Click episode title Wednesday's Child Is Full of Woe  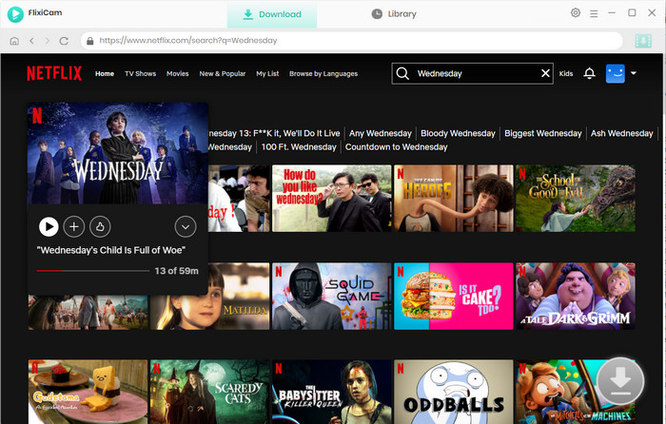[111, 250]
